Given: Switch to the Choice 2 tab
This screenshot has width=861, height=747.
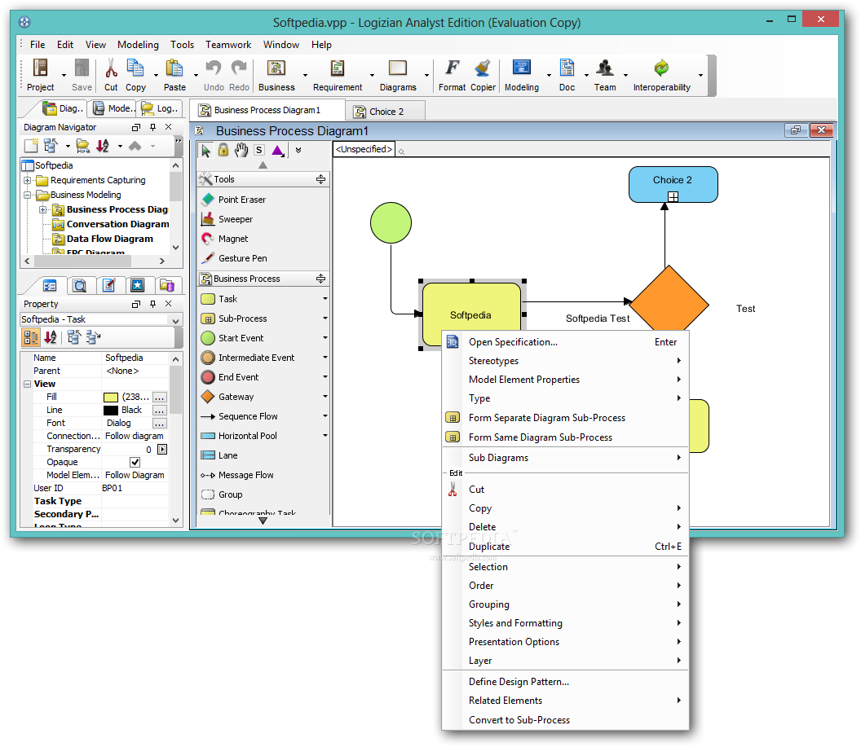Looking at the screenshot, I should coord(385,112).
